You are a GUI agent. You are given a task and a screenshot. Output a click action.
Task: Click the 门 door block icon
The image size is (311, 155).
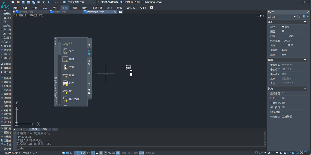(x=65, y=43)
